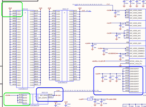Click pin number M33 on DD23.27

75,79
